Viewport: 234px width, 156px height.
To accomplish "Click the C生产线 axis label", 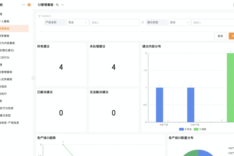I will (195, 125).
